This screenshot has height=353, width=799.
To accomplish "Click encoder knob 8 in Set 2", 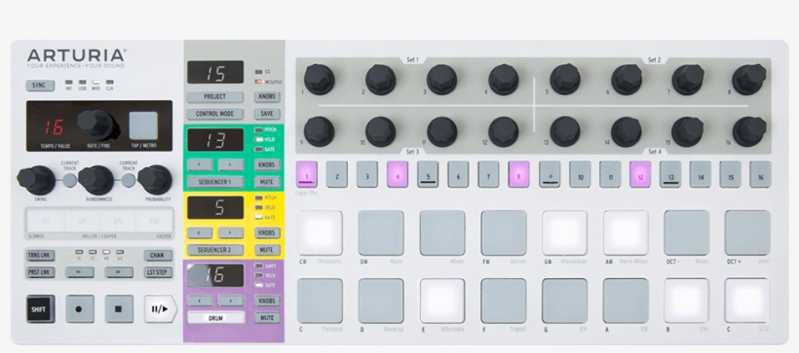I will click(x=749, y=80).
